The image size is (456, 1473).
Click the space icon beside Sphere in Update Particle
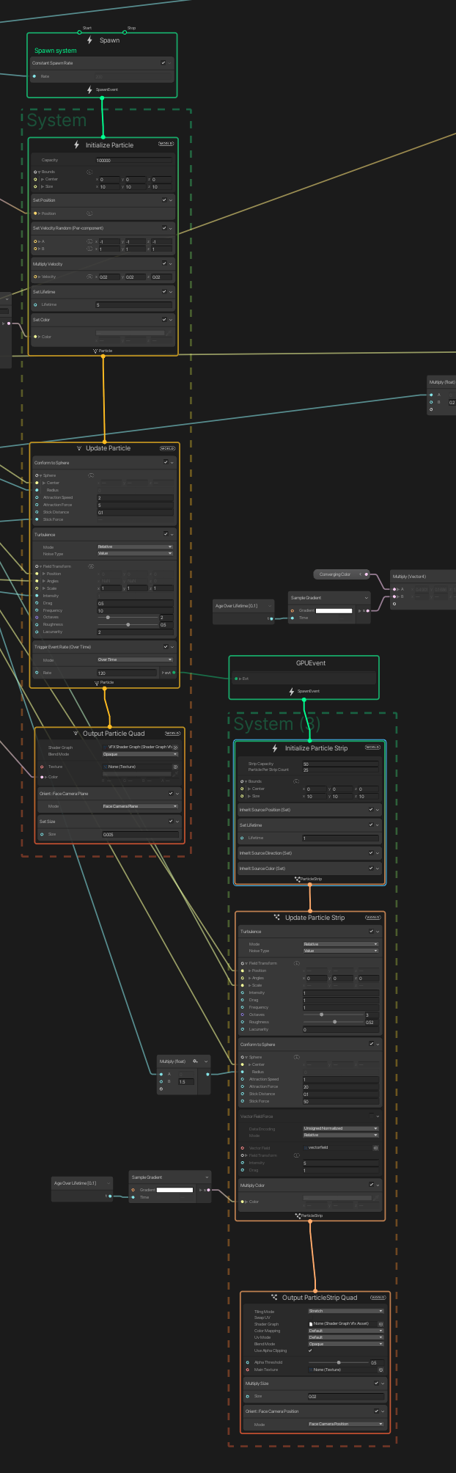click(91, 475)
